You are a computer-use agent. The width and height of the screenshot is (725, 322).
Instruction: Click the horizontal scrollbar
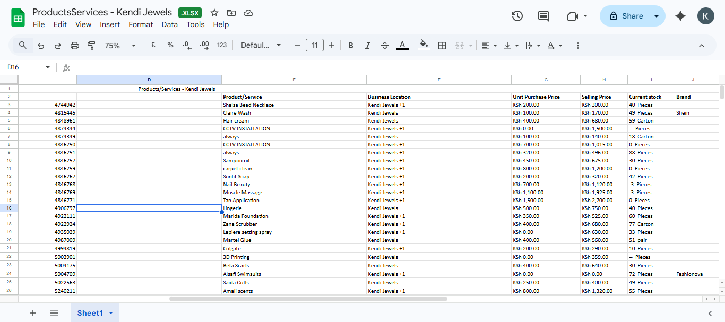click(x=308, y=299)
